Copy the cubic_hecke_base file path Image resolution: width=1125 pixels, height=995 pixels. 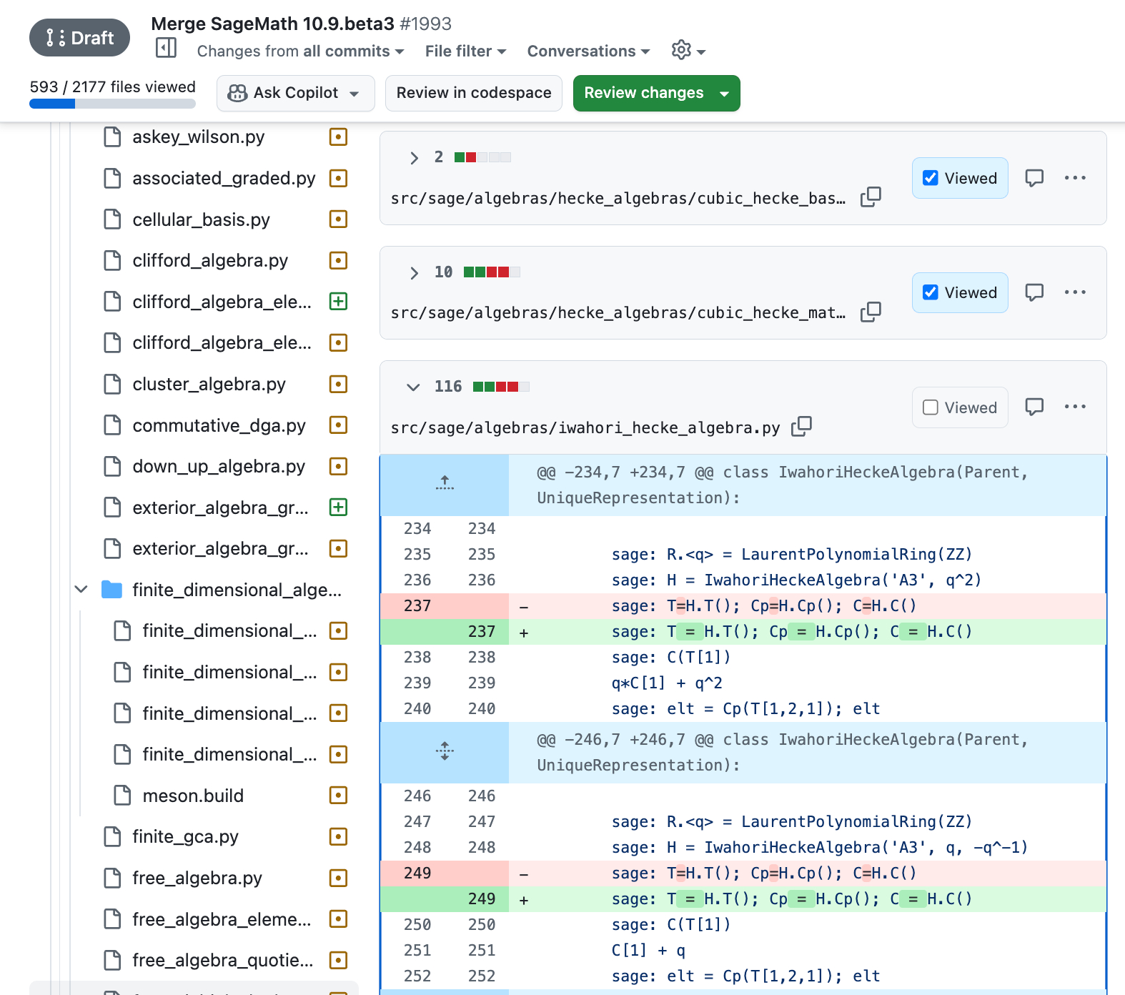pos(871,197)
